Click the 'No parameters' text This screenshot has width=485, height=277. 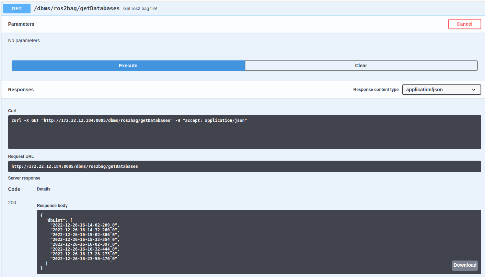pyautogui.click(x=24, y=41)
